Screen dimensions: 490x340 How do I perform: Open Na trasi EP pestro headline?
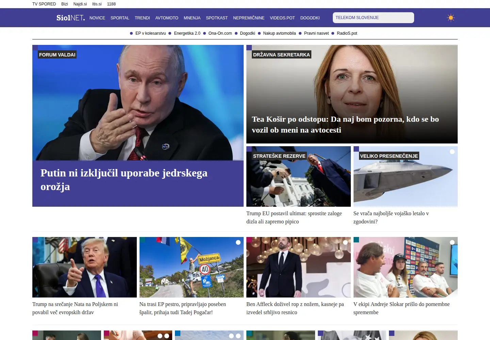point(183,308)
